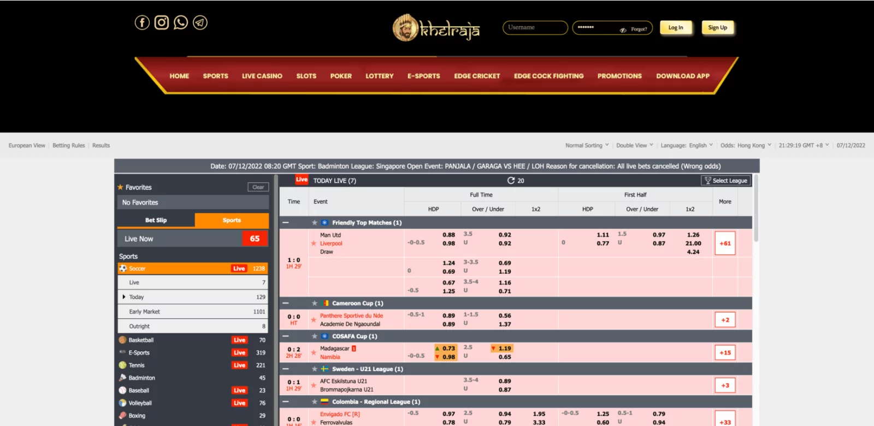The width and height of the screenshot is (874, 426).
Task: Click the Volleyball icon in sidebar
Action: [123, 403]
